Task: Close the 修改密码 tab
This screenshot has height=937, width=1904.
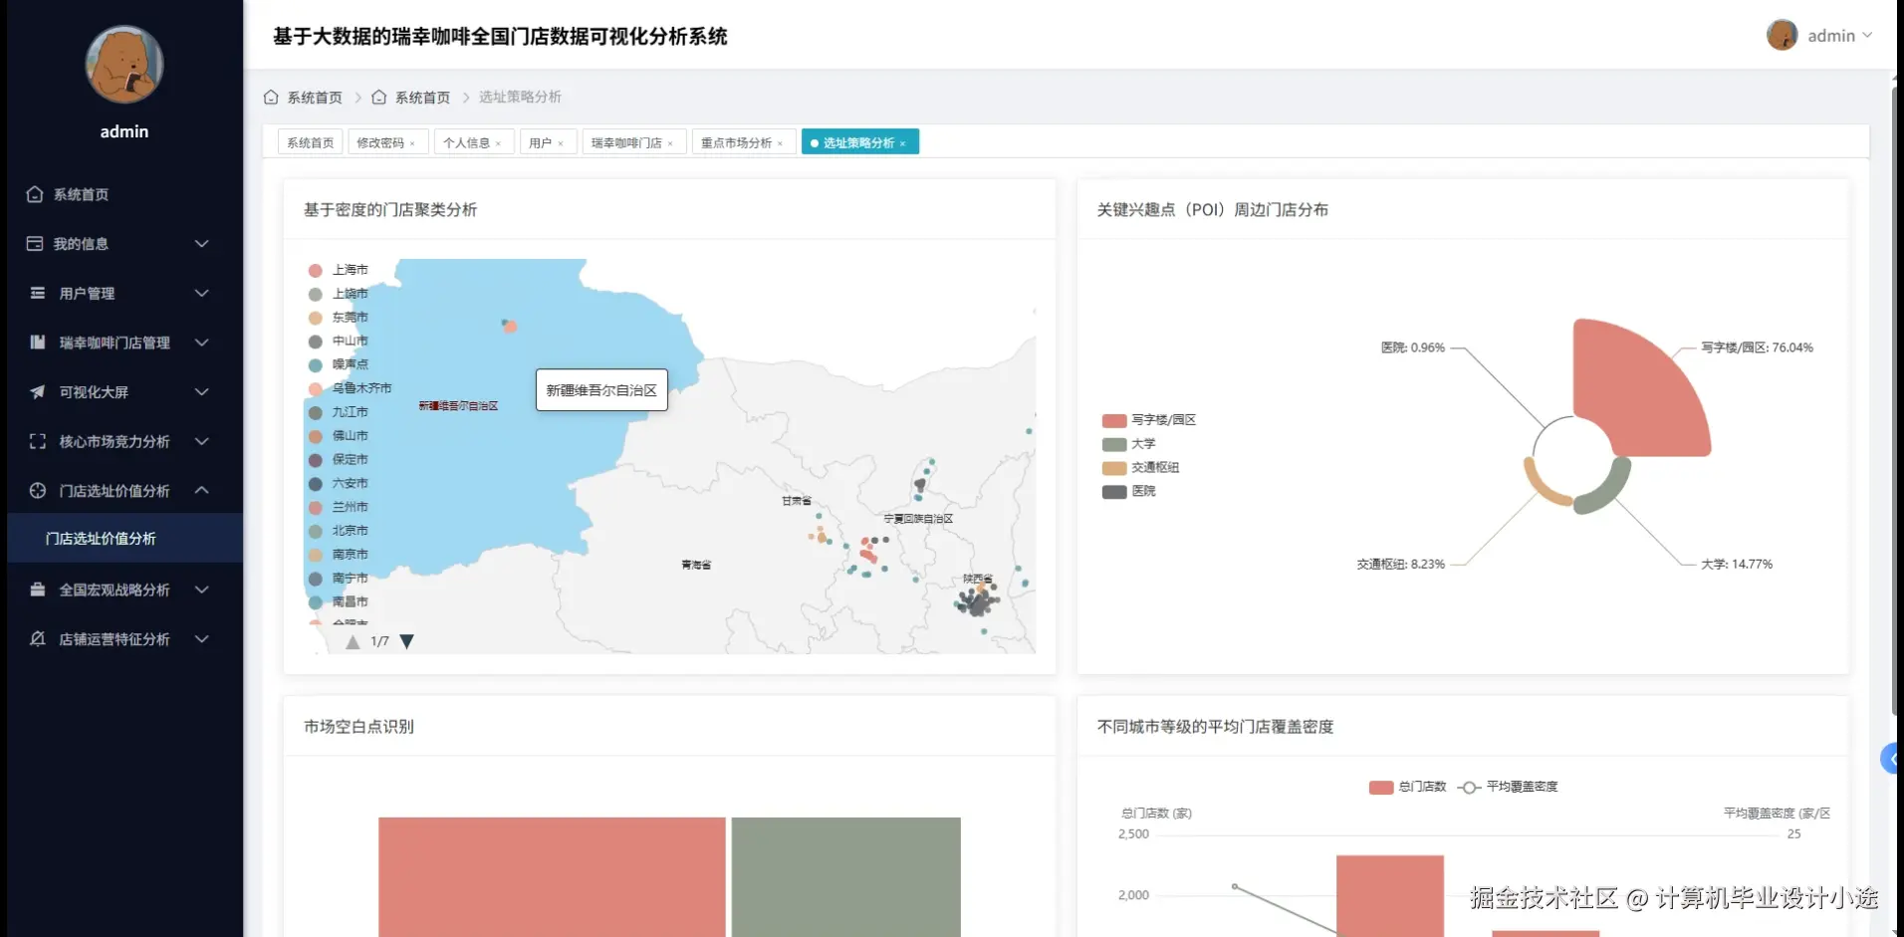Action: (412, 143)
